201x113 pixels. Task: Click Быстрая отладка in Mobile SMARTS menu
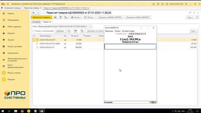[128, 31]
